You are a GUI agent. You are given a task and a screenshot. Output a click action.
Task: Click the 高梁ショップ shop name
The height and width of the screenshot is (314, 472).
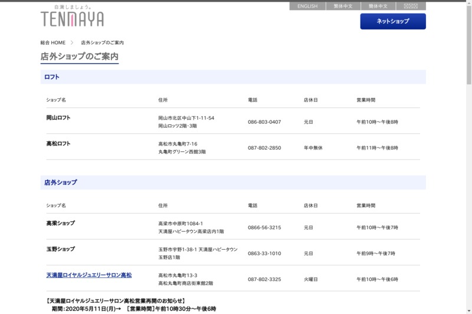(61, 223)
